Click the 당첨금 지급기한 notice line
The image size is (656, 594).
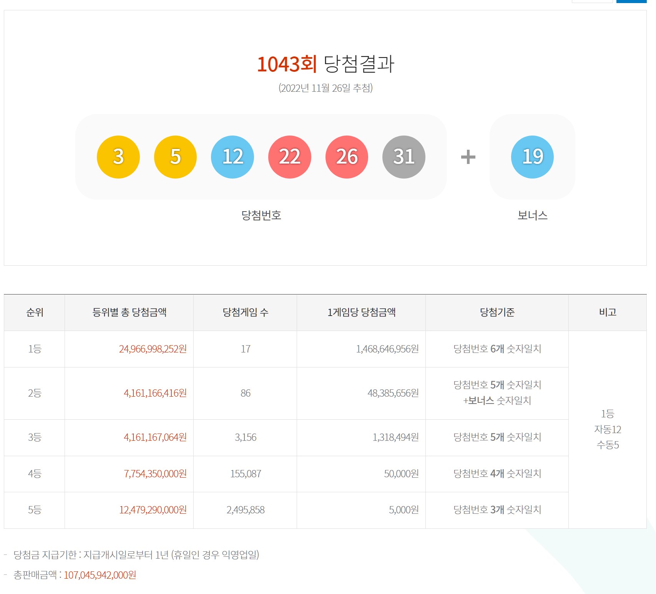click(136, 554)
